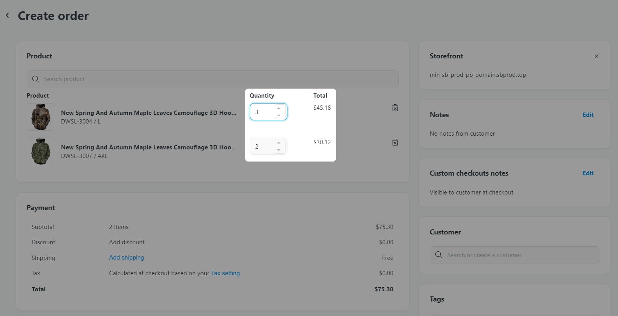The image size is (618, 316).
Task: Click the Create order page heading
Action: (x=53, y=16)
